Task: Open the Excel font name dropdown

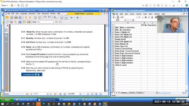Action: tap(137, 17)
